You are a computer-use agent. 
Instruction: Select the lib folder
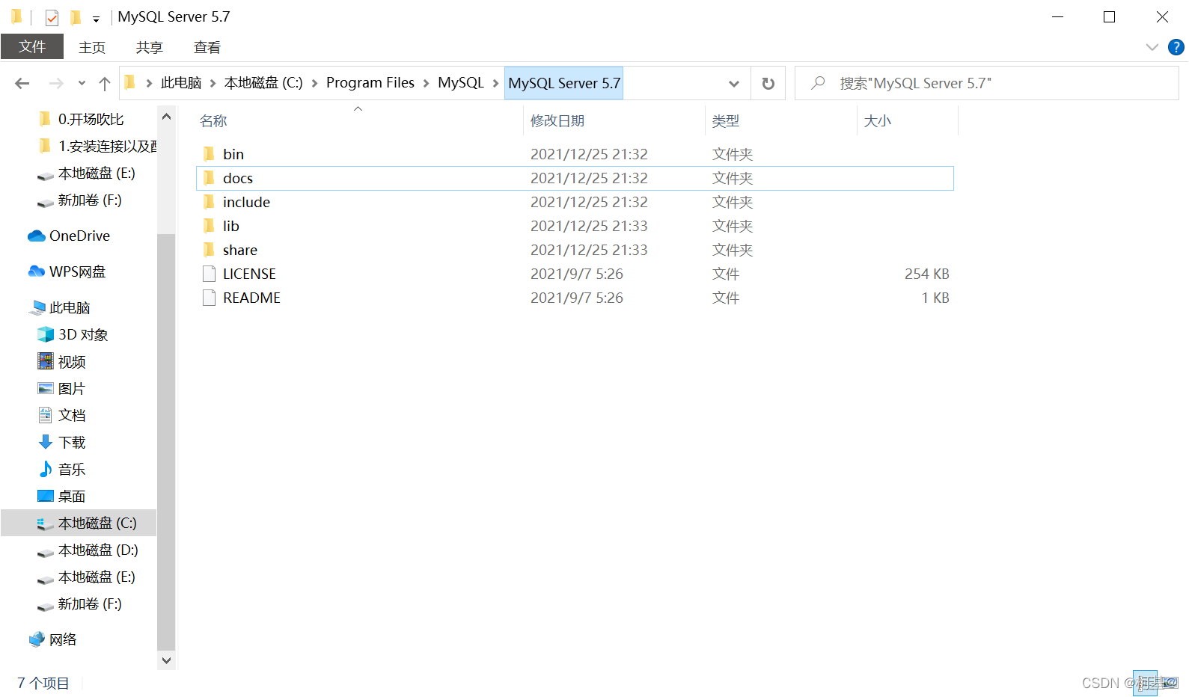[230, 226]
